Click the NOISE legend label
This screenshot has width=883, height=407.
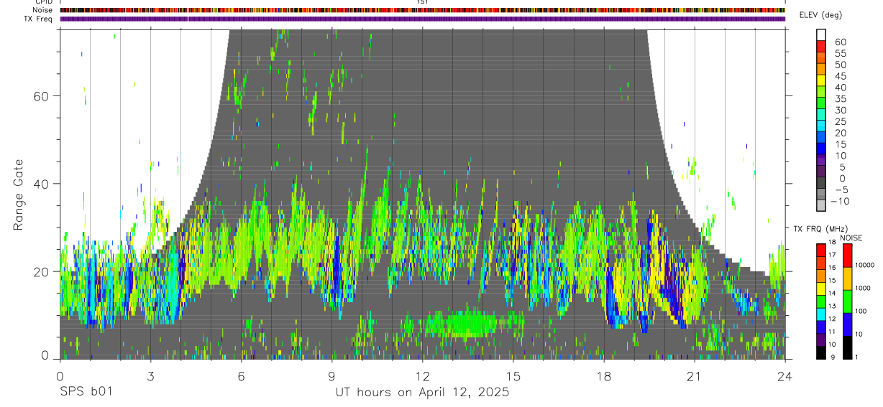[x=851, y=238]
